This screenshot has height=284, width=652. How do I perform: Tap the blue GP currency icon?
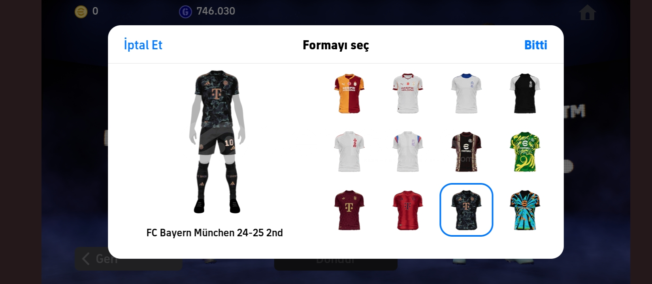point(185,12)
